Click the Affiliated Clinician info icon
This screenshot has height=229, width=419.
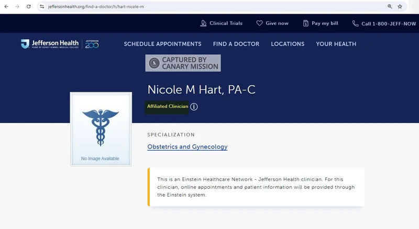pos(194,107)
